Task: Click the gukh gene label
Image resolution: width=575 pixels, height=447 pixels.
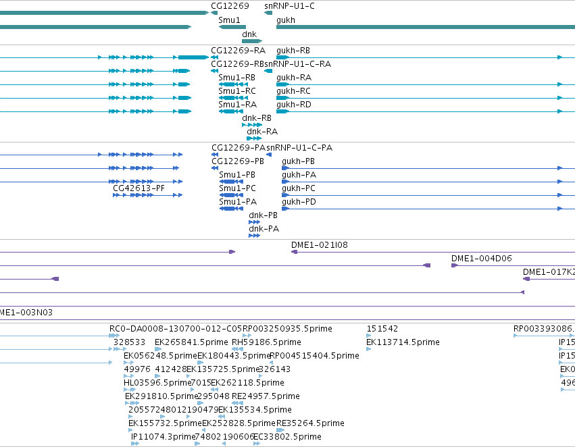Action: pyautogui.click(x=286, y=20)
